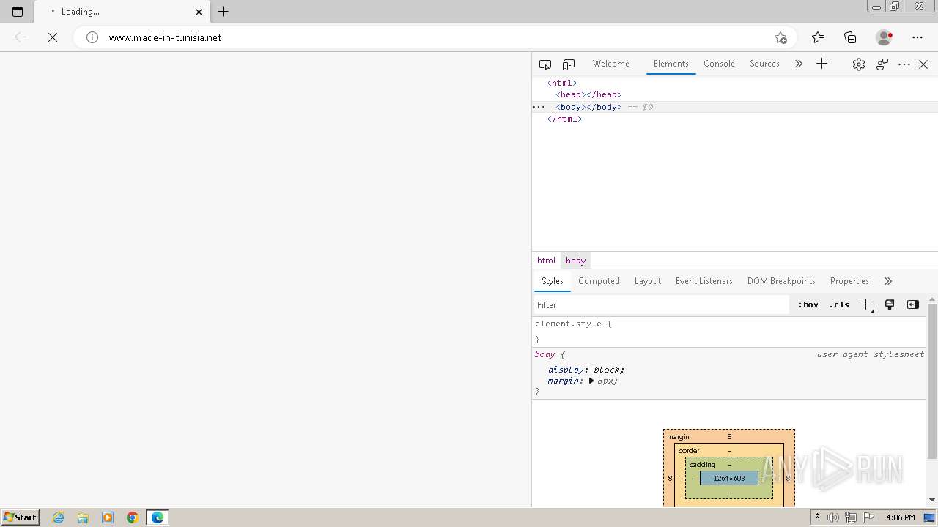This screenshot has height=527, width=938.
Task: Open the browser tab actions menu
Action: [18, 12]
